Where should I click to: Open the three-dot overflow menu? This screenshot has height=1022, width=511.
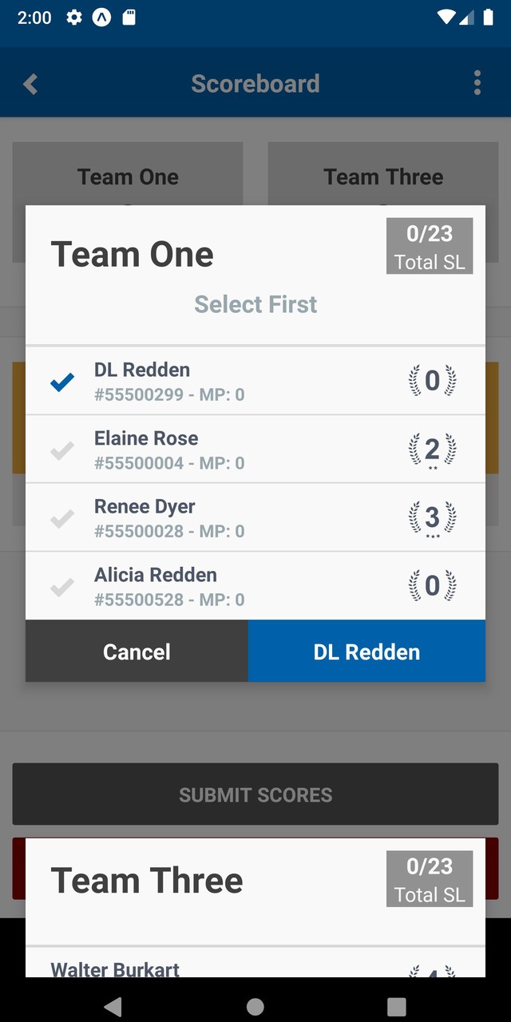tap(477, 83)
